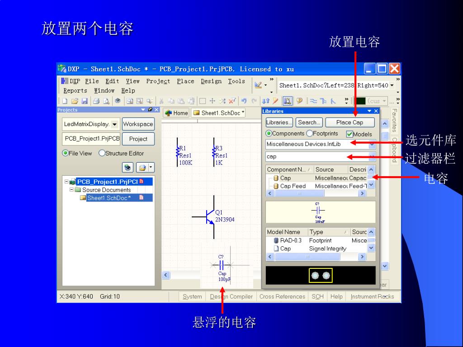Click the Clear Filter funnel icon

pos(232,101)
